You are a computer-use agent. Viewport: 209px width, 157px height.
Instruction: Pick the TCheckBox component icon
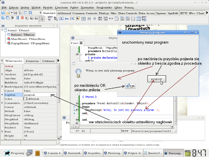(89, 19)
